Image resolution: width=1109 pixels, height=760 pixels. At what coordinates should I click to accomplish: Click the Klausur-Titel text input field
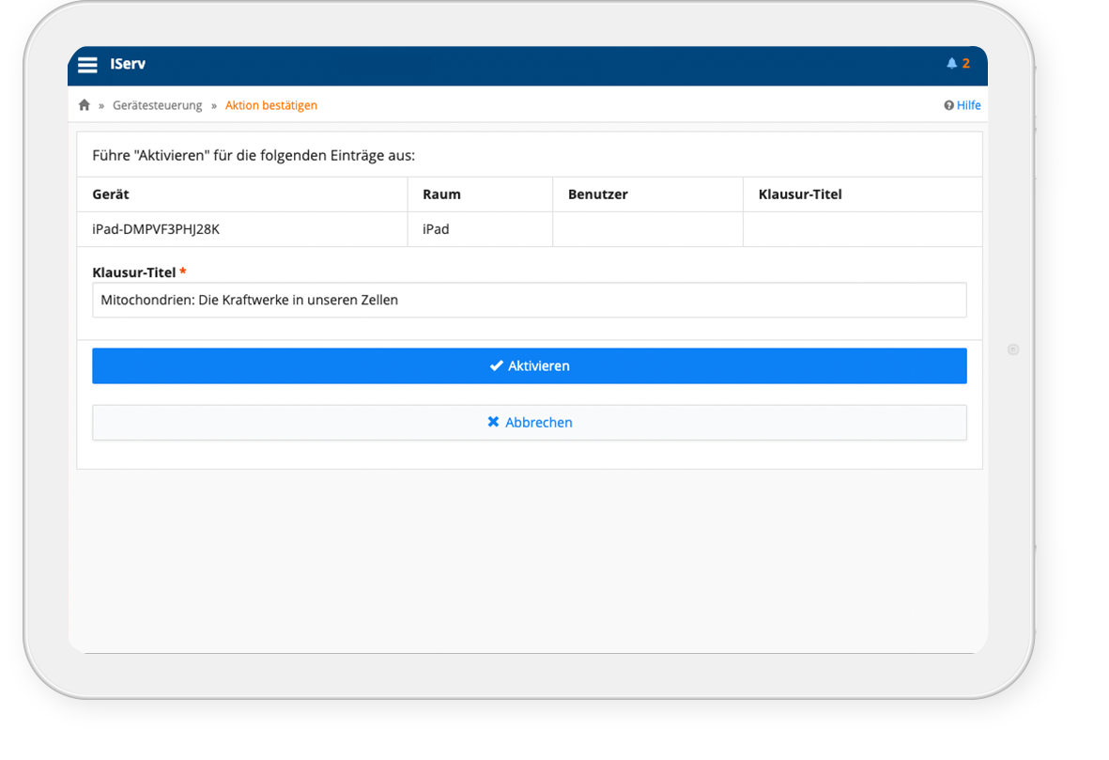[529, 300]
